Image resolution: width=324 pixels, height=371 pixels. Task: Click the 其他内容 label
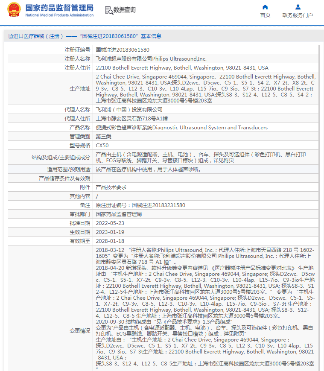tap(80, 196)
